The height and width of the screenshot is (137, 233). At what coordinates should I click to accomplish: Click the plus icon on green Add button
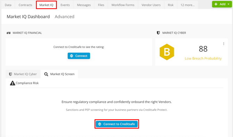216,4
